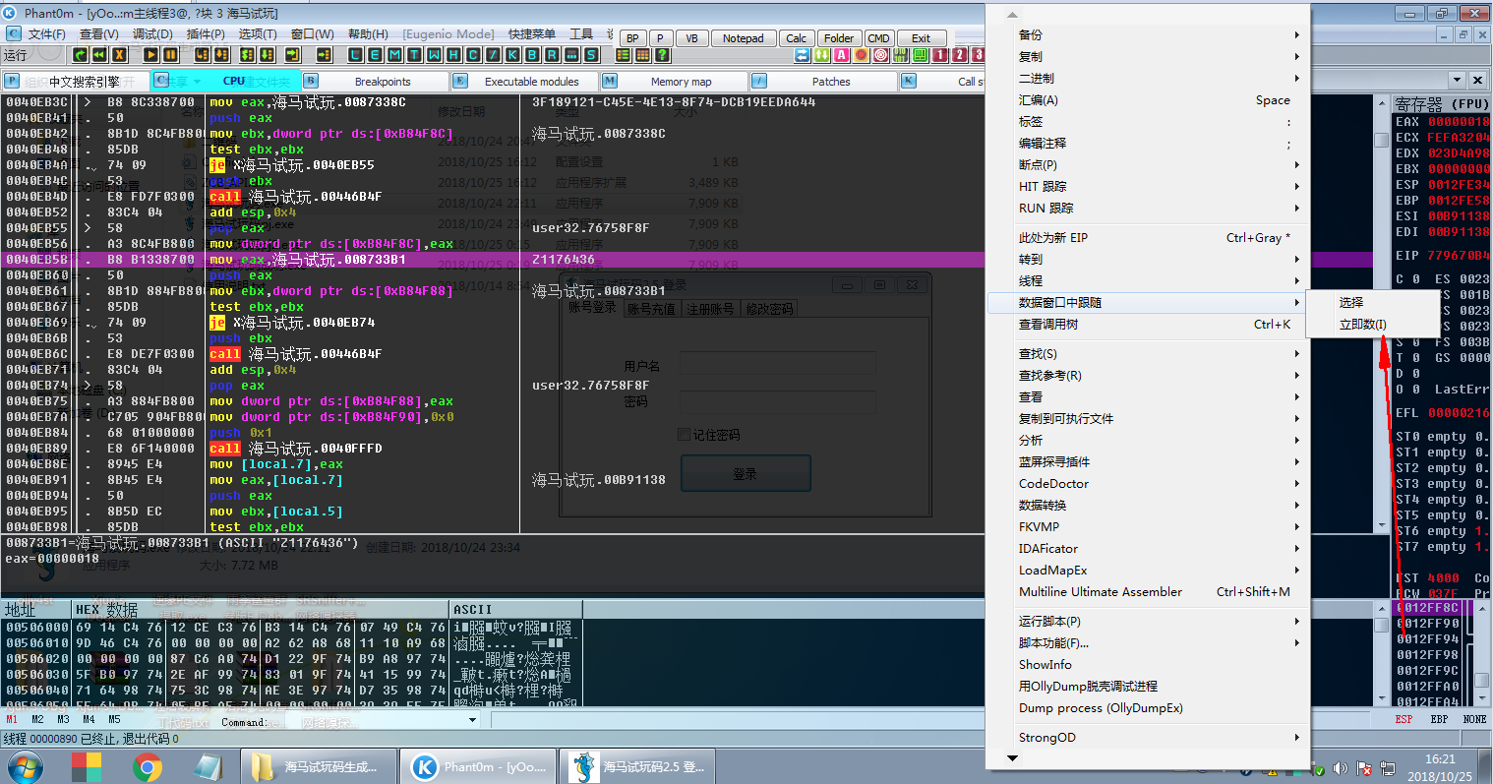
Task: Open Handles window via H icon
Action: 453,55
